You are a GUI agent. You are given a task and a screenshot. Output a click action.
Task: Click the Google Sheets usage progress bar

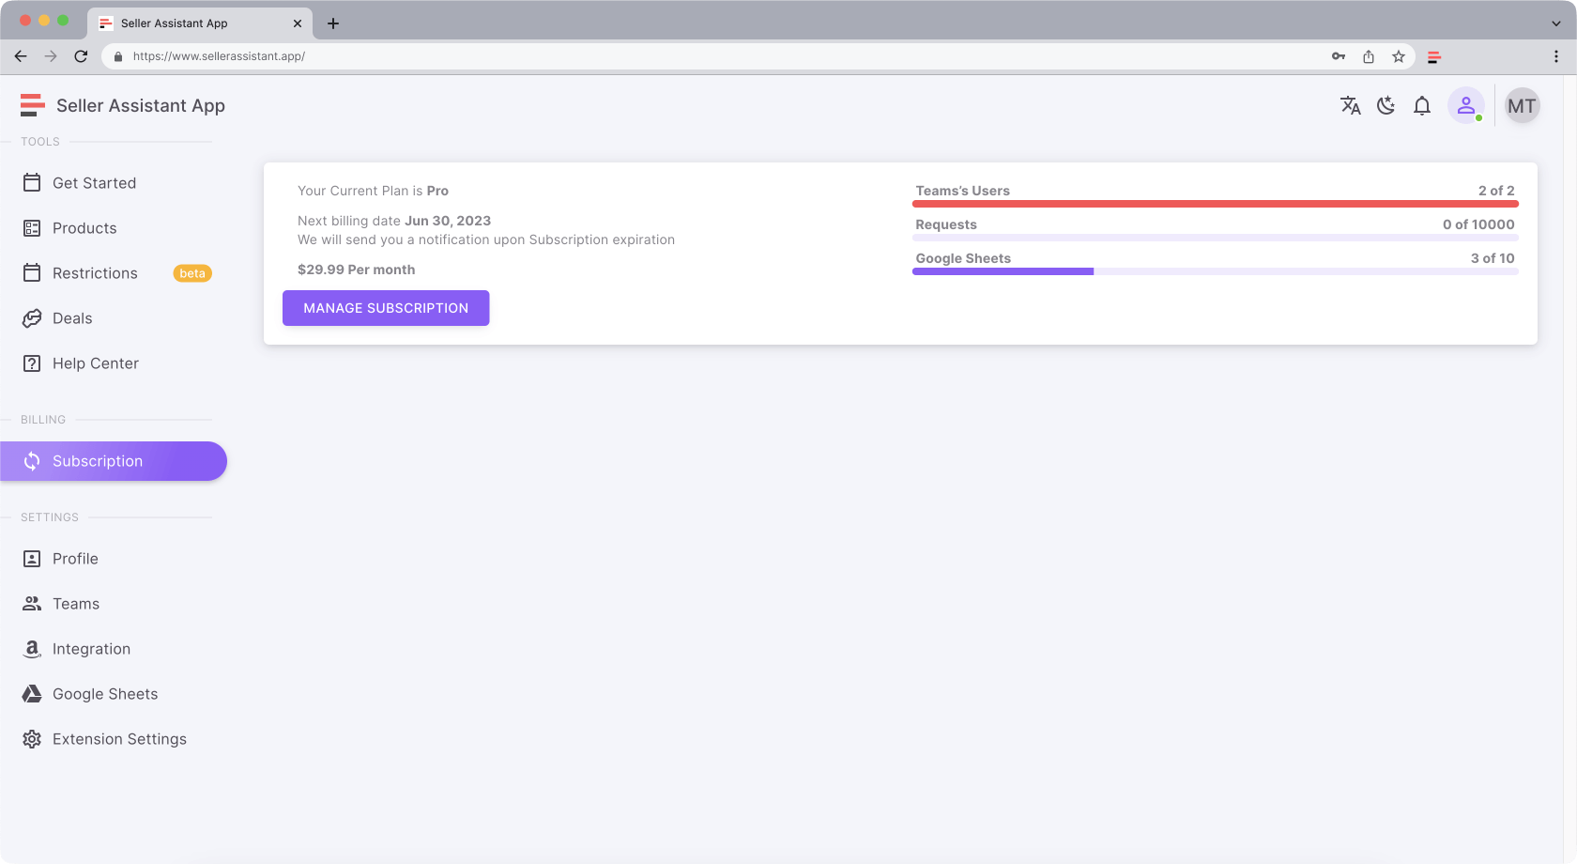coord(1215,271)
